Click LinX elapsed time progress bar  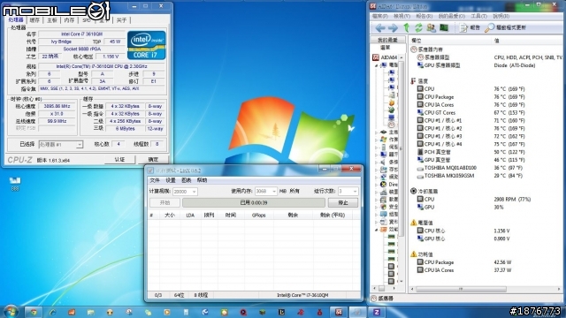(x=254, y=202)
